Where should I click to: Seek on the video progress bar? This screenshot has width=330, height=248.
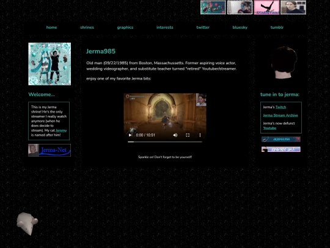point(165,142)
